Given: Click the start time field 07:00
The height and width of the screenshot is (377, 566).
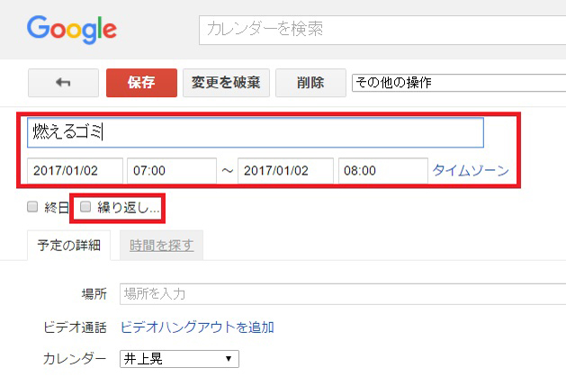Looking at the screenshot, I should pyautogui.click(x=172, y=171).
